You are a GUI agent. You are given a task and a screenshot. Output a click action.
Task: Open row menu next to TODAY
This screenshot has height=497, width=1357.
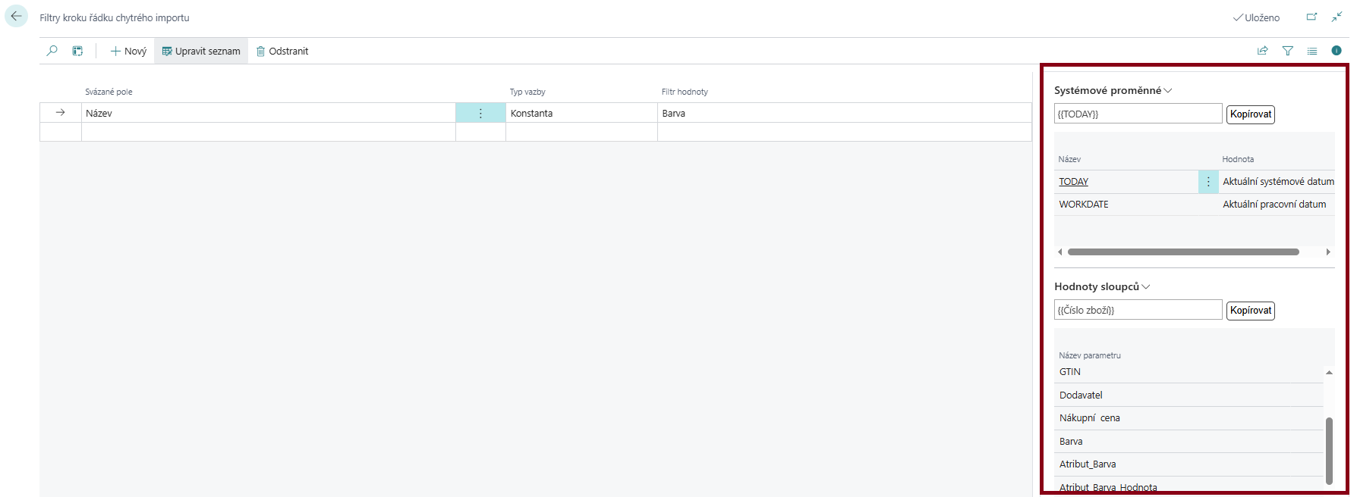click(x=1208, y=182)
